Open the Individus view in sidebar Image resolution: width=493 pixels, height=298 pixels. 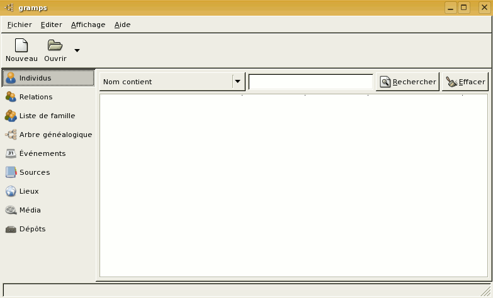click(48, 78)
